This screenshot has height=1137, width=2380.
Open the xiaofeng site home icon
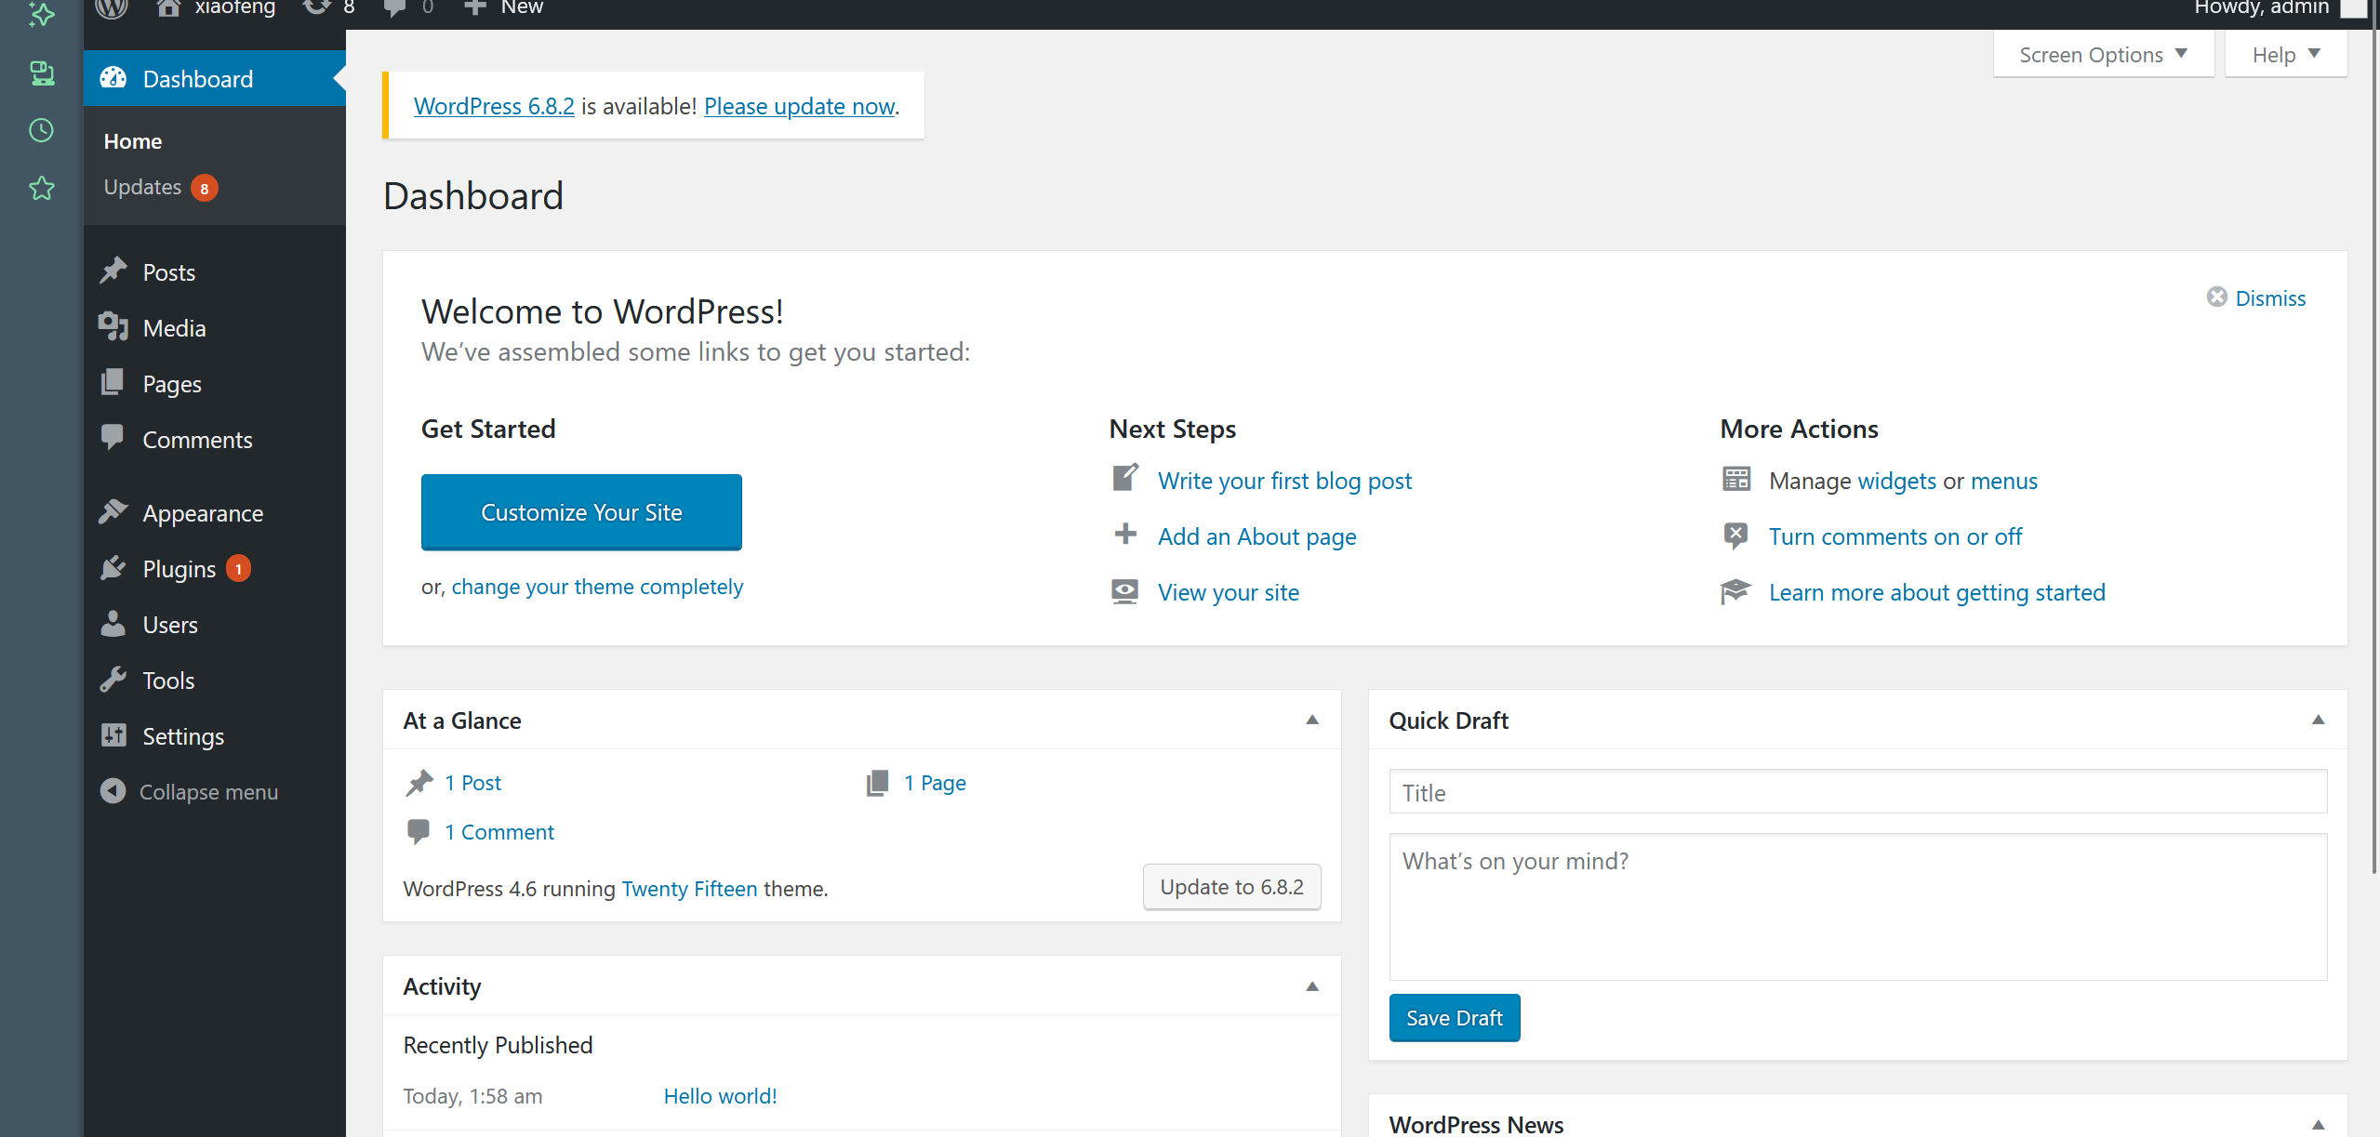(x=168, y=7)
